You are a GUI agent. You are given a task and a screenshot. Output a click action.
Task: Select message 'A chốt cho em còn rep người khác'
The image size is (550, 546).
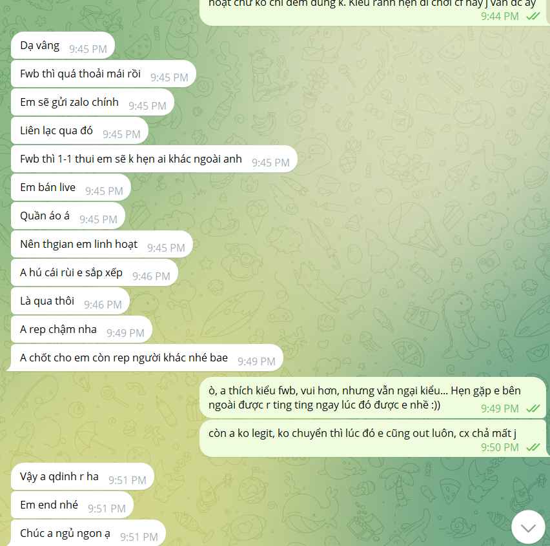point(145,358)
